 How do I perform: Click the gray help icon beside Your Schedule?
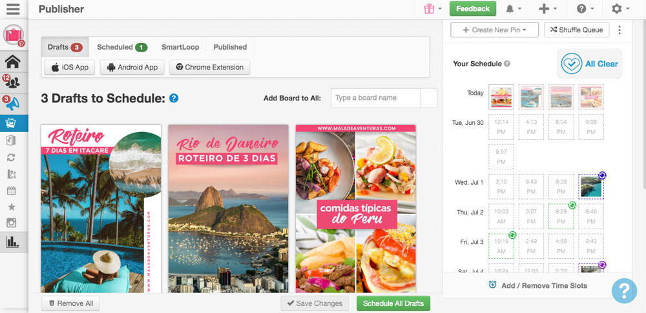click(507, 64)
